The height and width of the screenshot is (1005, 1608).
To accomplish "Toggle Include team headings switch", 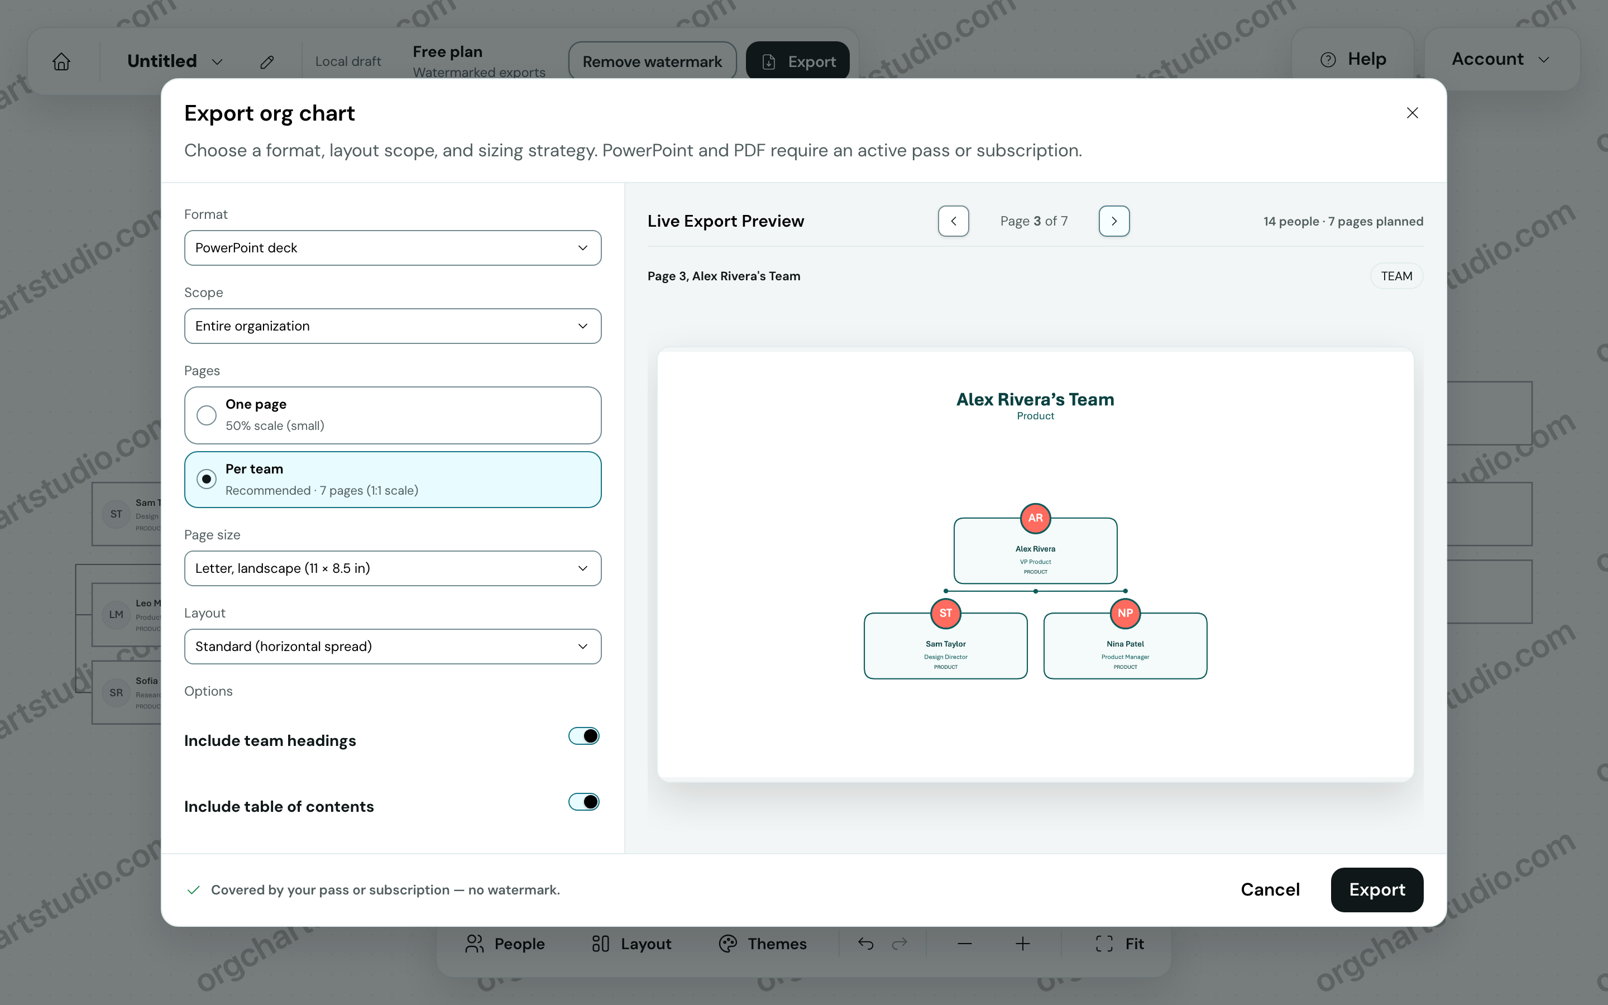I will point(584,736).
